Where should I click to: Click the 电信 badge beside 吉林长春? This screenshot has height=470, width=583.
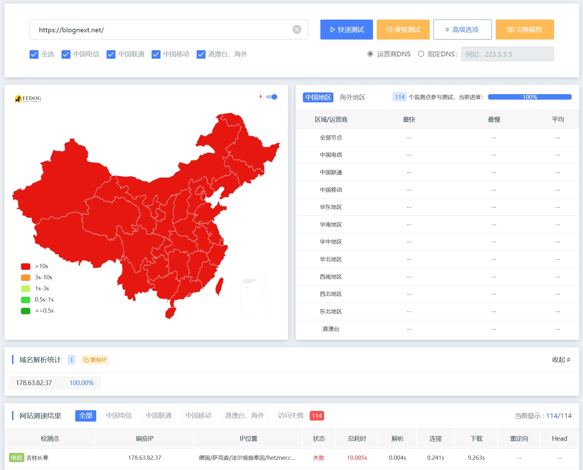tap(16, 458)
